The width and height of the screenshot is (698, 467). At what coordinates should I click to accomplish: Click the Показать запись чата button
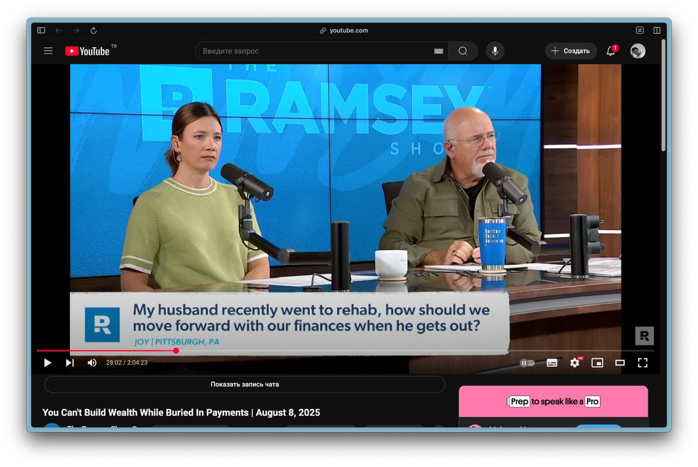tap(245, 384)
